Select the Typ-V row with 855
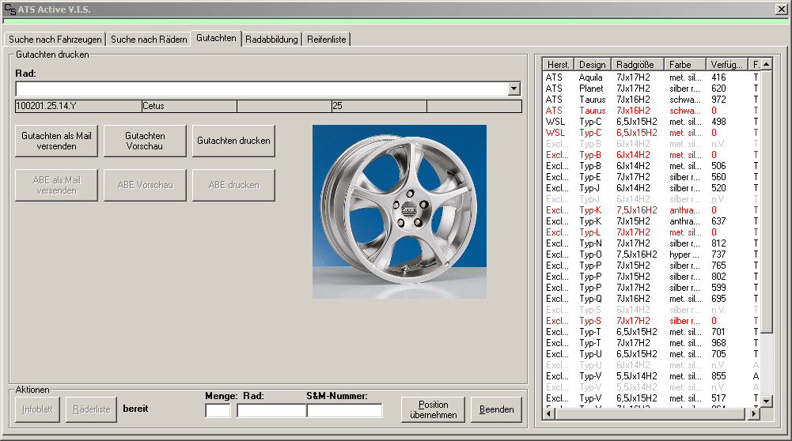 pyautogui.click(x=652, y=376)
